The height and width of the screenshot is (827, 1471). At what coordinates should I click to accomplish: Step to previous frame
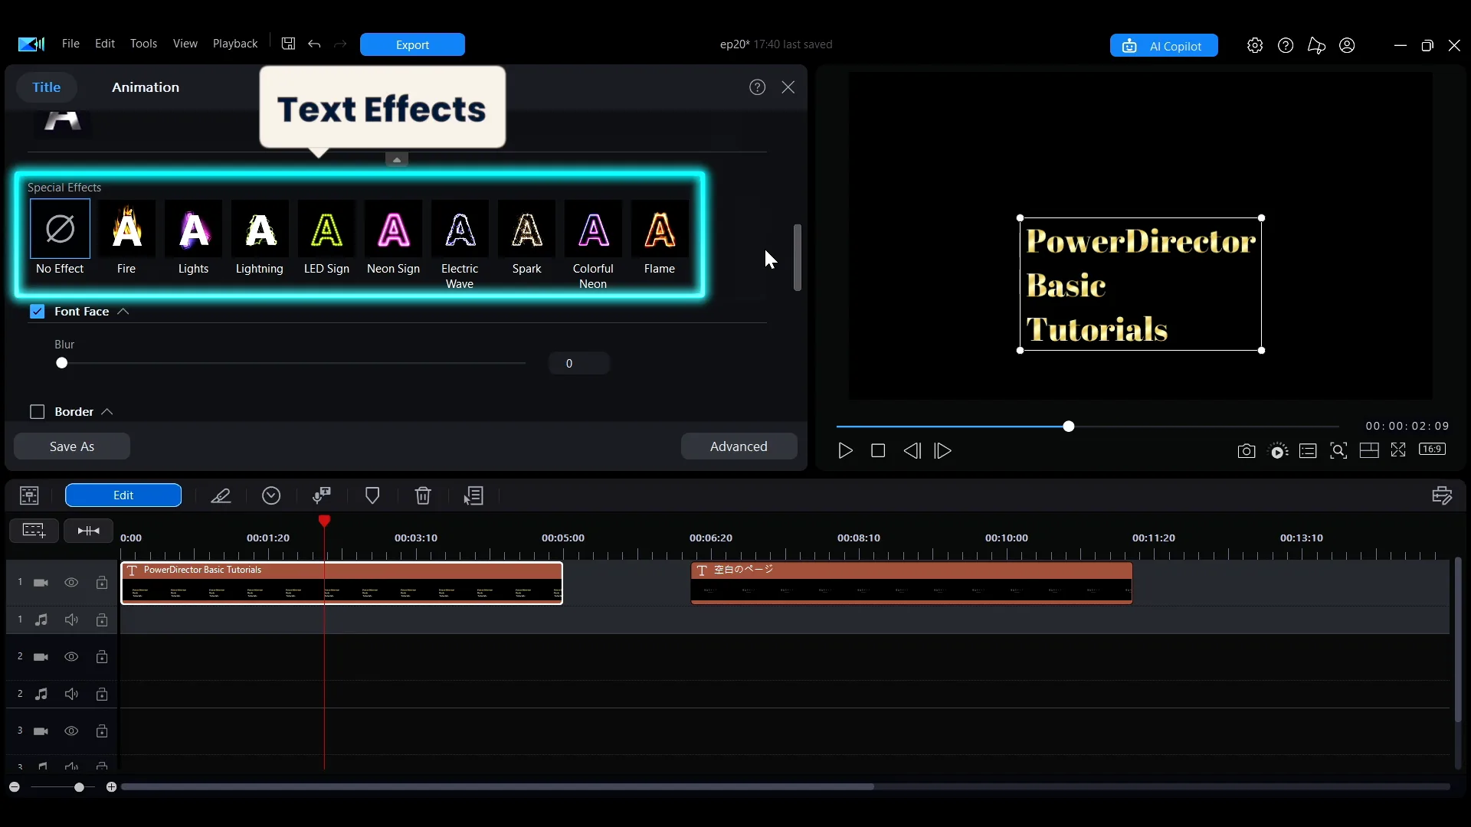(912, 451)
